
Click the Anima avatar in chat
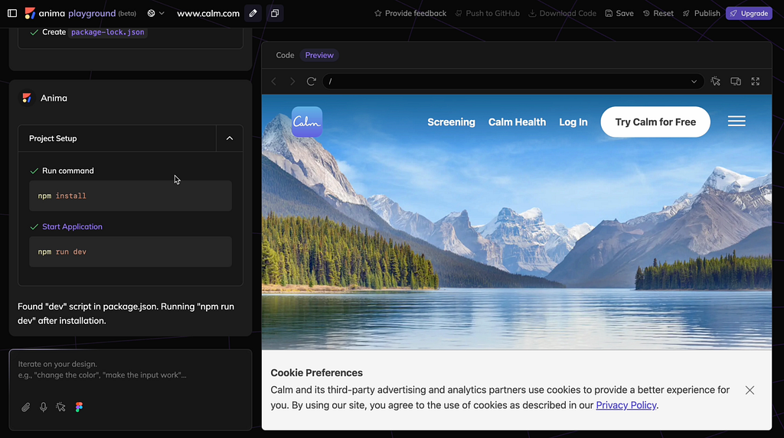[x=27, y=98]
